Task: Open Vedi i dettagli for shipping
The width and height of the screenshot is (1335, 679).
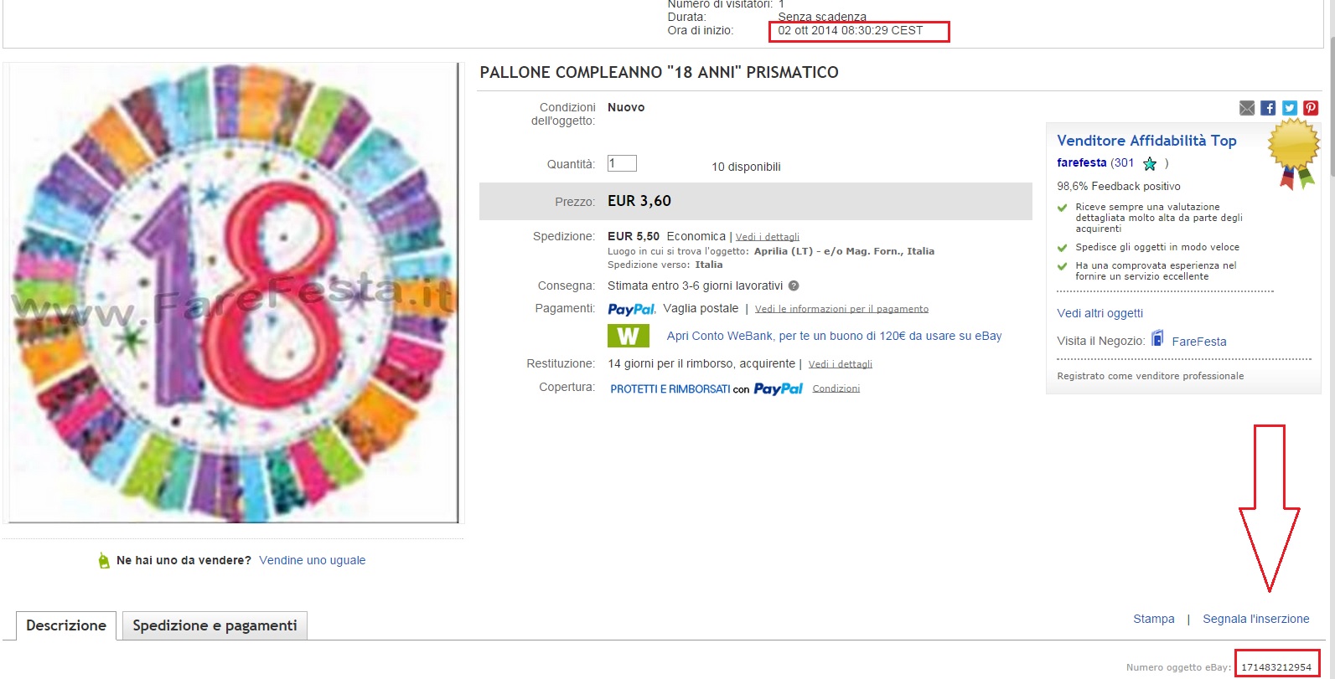Action: click(767, 237)
